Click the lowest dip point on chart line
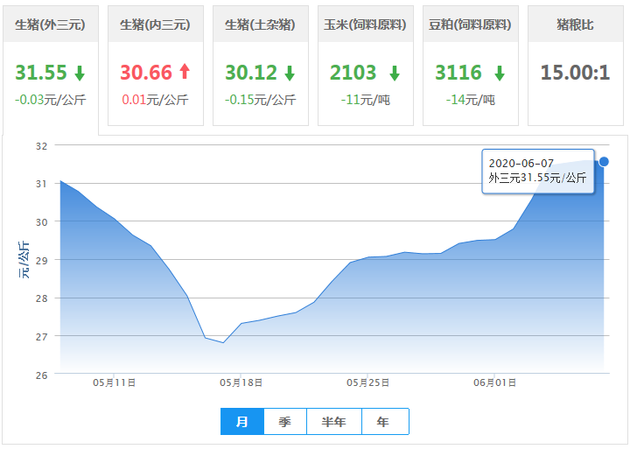The image size is (630, 449). point(223,342)
